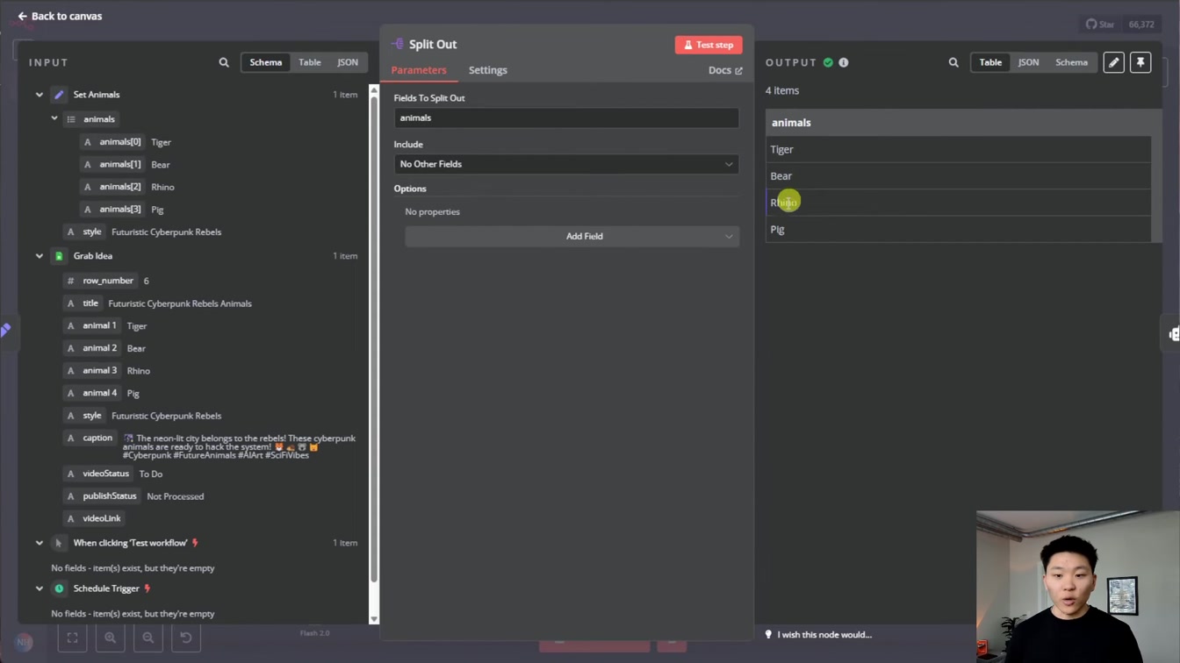Select the title field in Grab Idea
Image resolution: width=1180 pixels, height=663 pixels.
(x=83, y=303)
